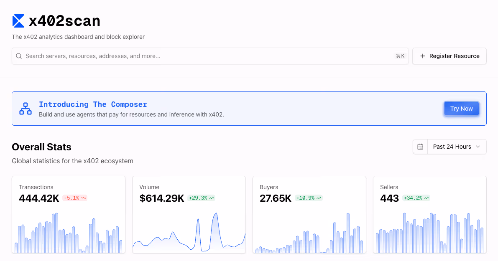
Task: Click the Sellers +34.2% trend badge
Action: tap(416, 198)
